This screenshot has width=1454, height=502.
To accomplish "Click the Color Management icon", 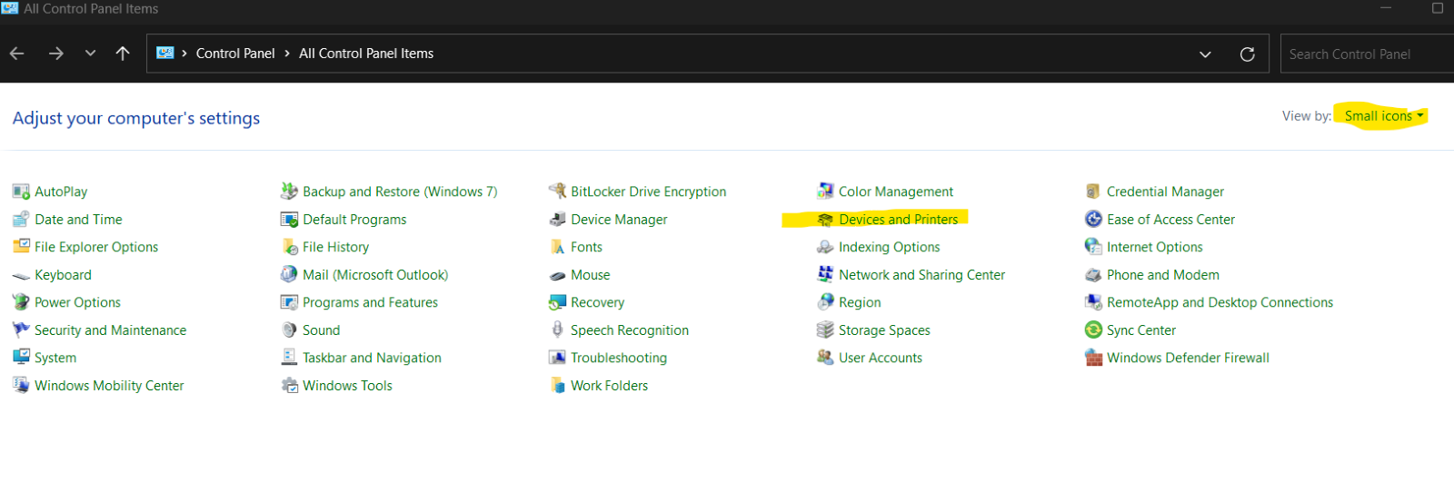I will 825,192.
